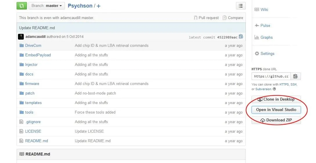Click the Pull request link
The image size is (316, 163).
coord(206,18)
